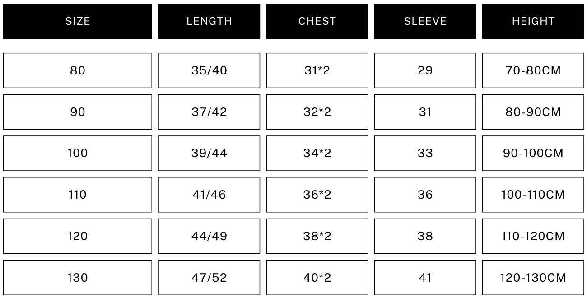Select the 31*2 chest cell

pos(317,70)
